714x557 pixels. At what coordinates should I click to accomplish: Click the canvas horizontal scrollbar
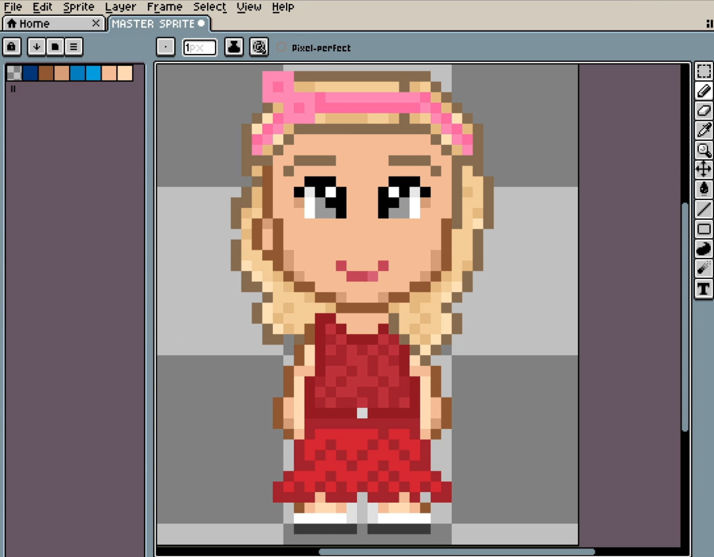[x=456, y=552]
